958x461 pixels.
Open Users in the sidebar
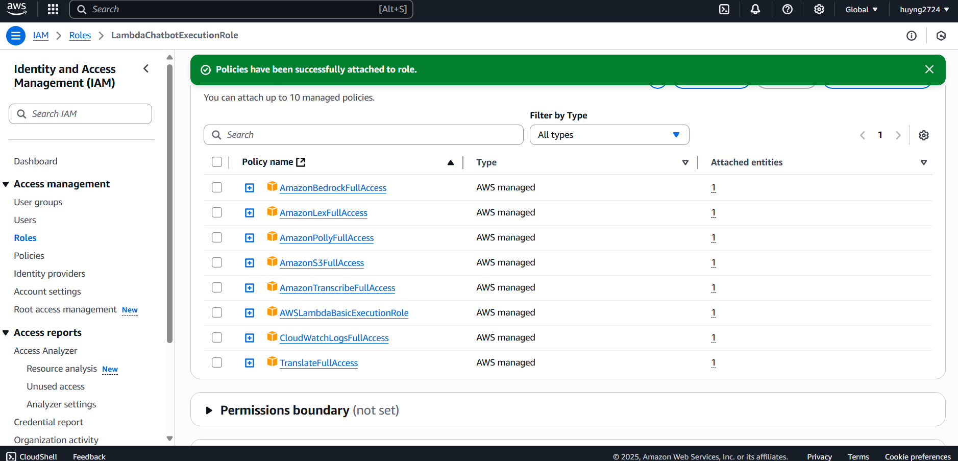[x=25, y=220]
